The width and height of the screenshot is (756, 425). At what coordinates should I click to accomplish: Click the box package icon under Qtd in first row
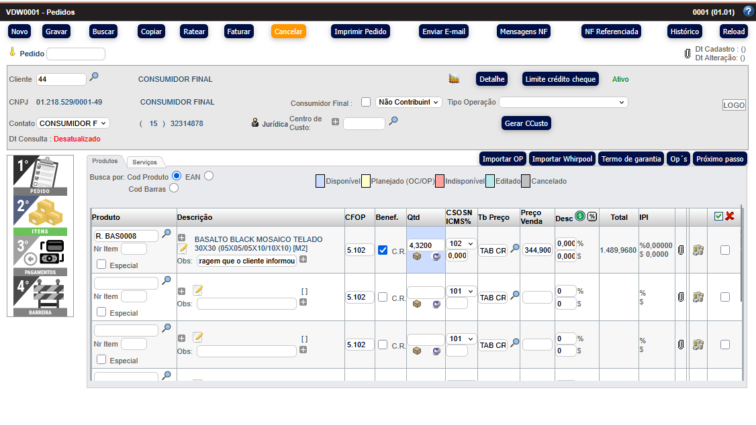417,257
